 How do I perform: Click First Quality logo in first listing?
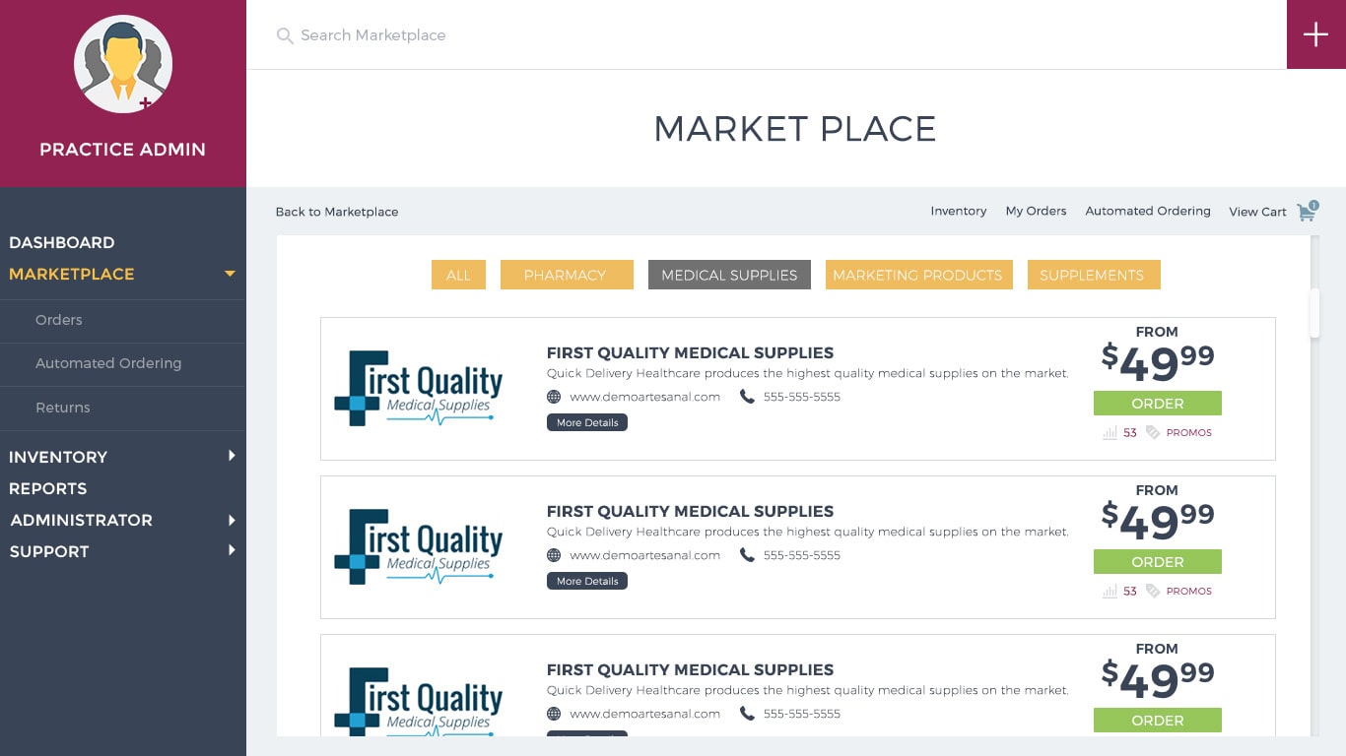click(x=419, y=389)
